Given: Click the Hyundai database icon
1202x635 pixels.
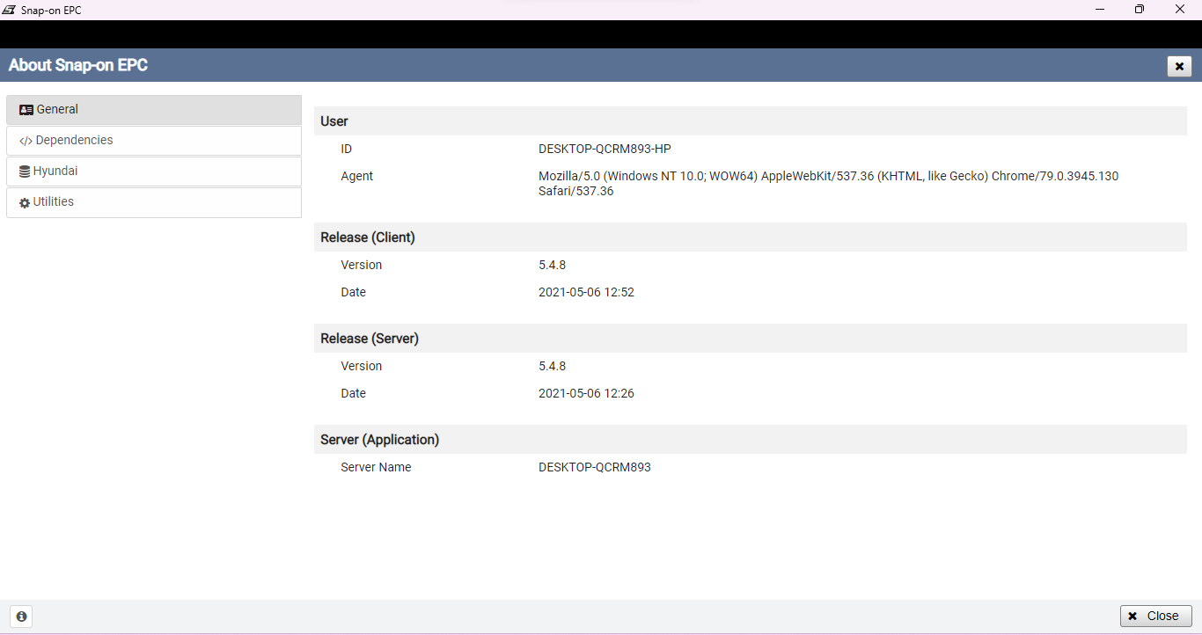Looking at the screenshot, I should click(25, 172).
